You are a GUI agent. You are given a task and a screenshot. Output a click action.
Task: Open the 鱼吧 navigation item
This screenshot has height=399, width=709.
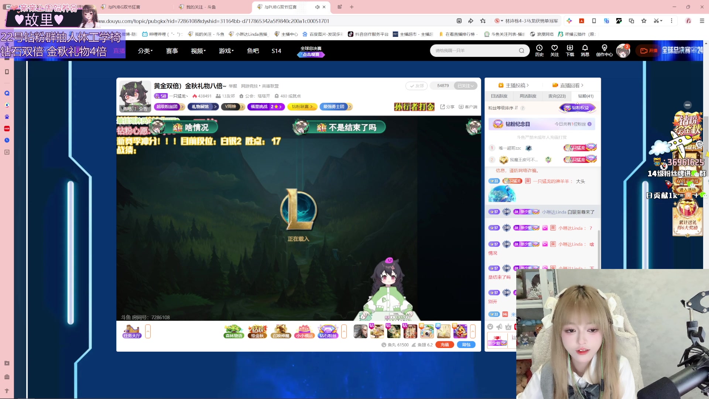[253, 51]
